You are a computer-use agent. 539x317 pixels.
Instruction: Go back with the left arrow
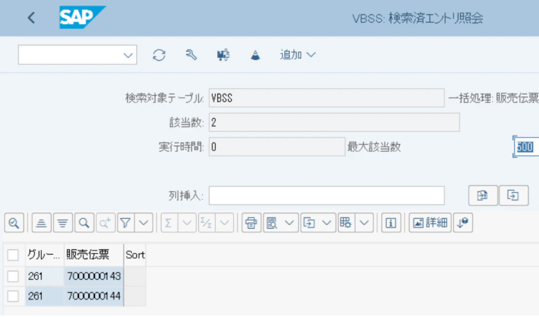click(x=31, y=18)
